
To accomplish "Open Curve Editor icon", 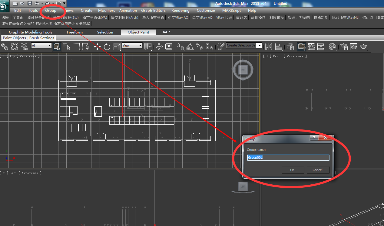I will pyautogui.click(x=311, y=46).
